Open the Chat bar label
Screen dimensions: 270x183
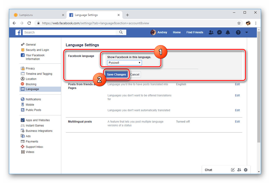[208, 170]
